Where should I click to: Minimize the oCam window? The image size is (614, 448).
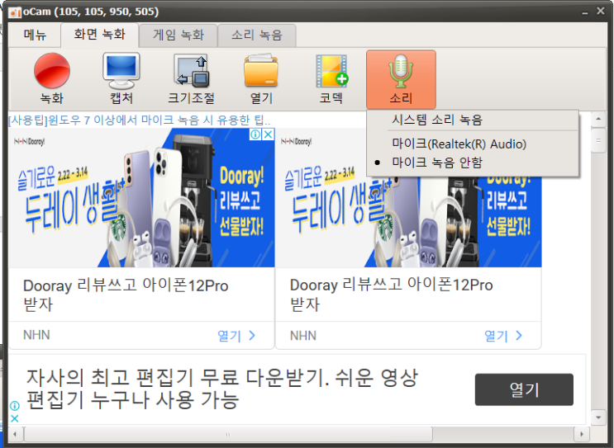coord(584,12)
